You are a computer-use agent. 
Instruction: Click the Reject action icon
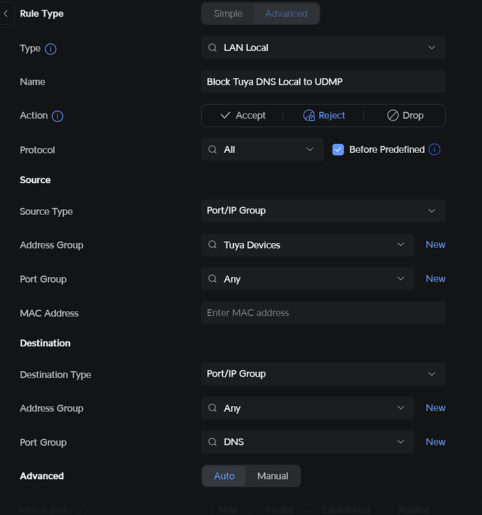(309, 115)
